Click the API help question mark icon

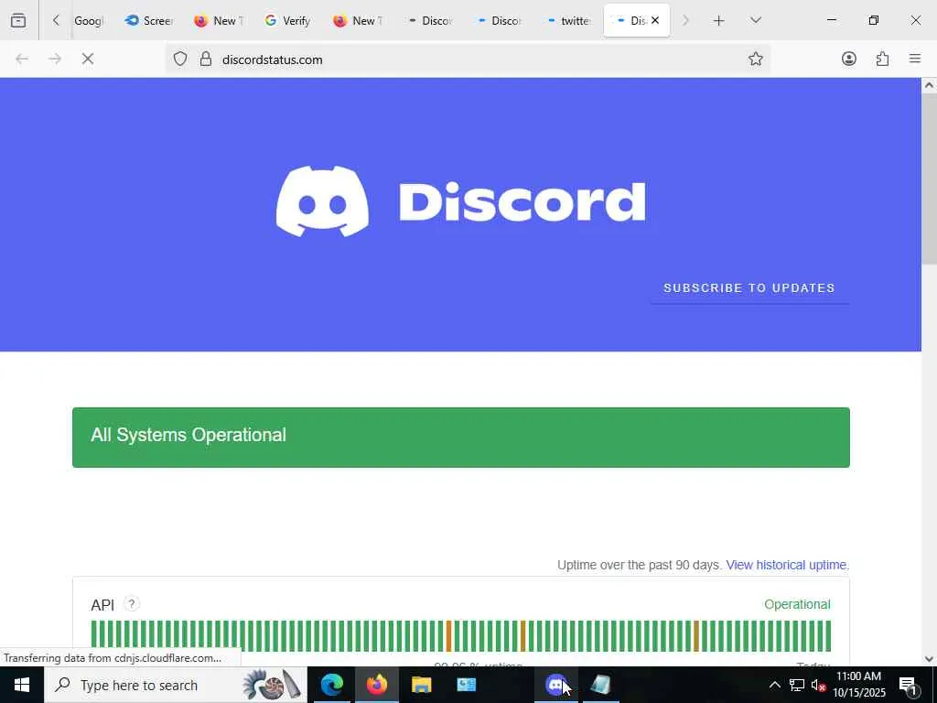(132, 604)
